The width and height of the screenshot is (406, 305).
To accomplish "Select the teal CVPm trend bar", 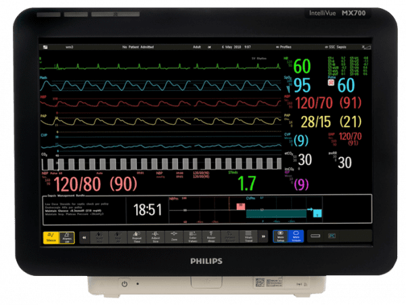I will coord(276,214).
